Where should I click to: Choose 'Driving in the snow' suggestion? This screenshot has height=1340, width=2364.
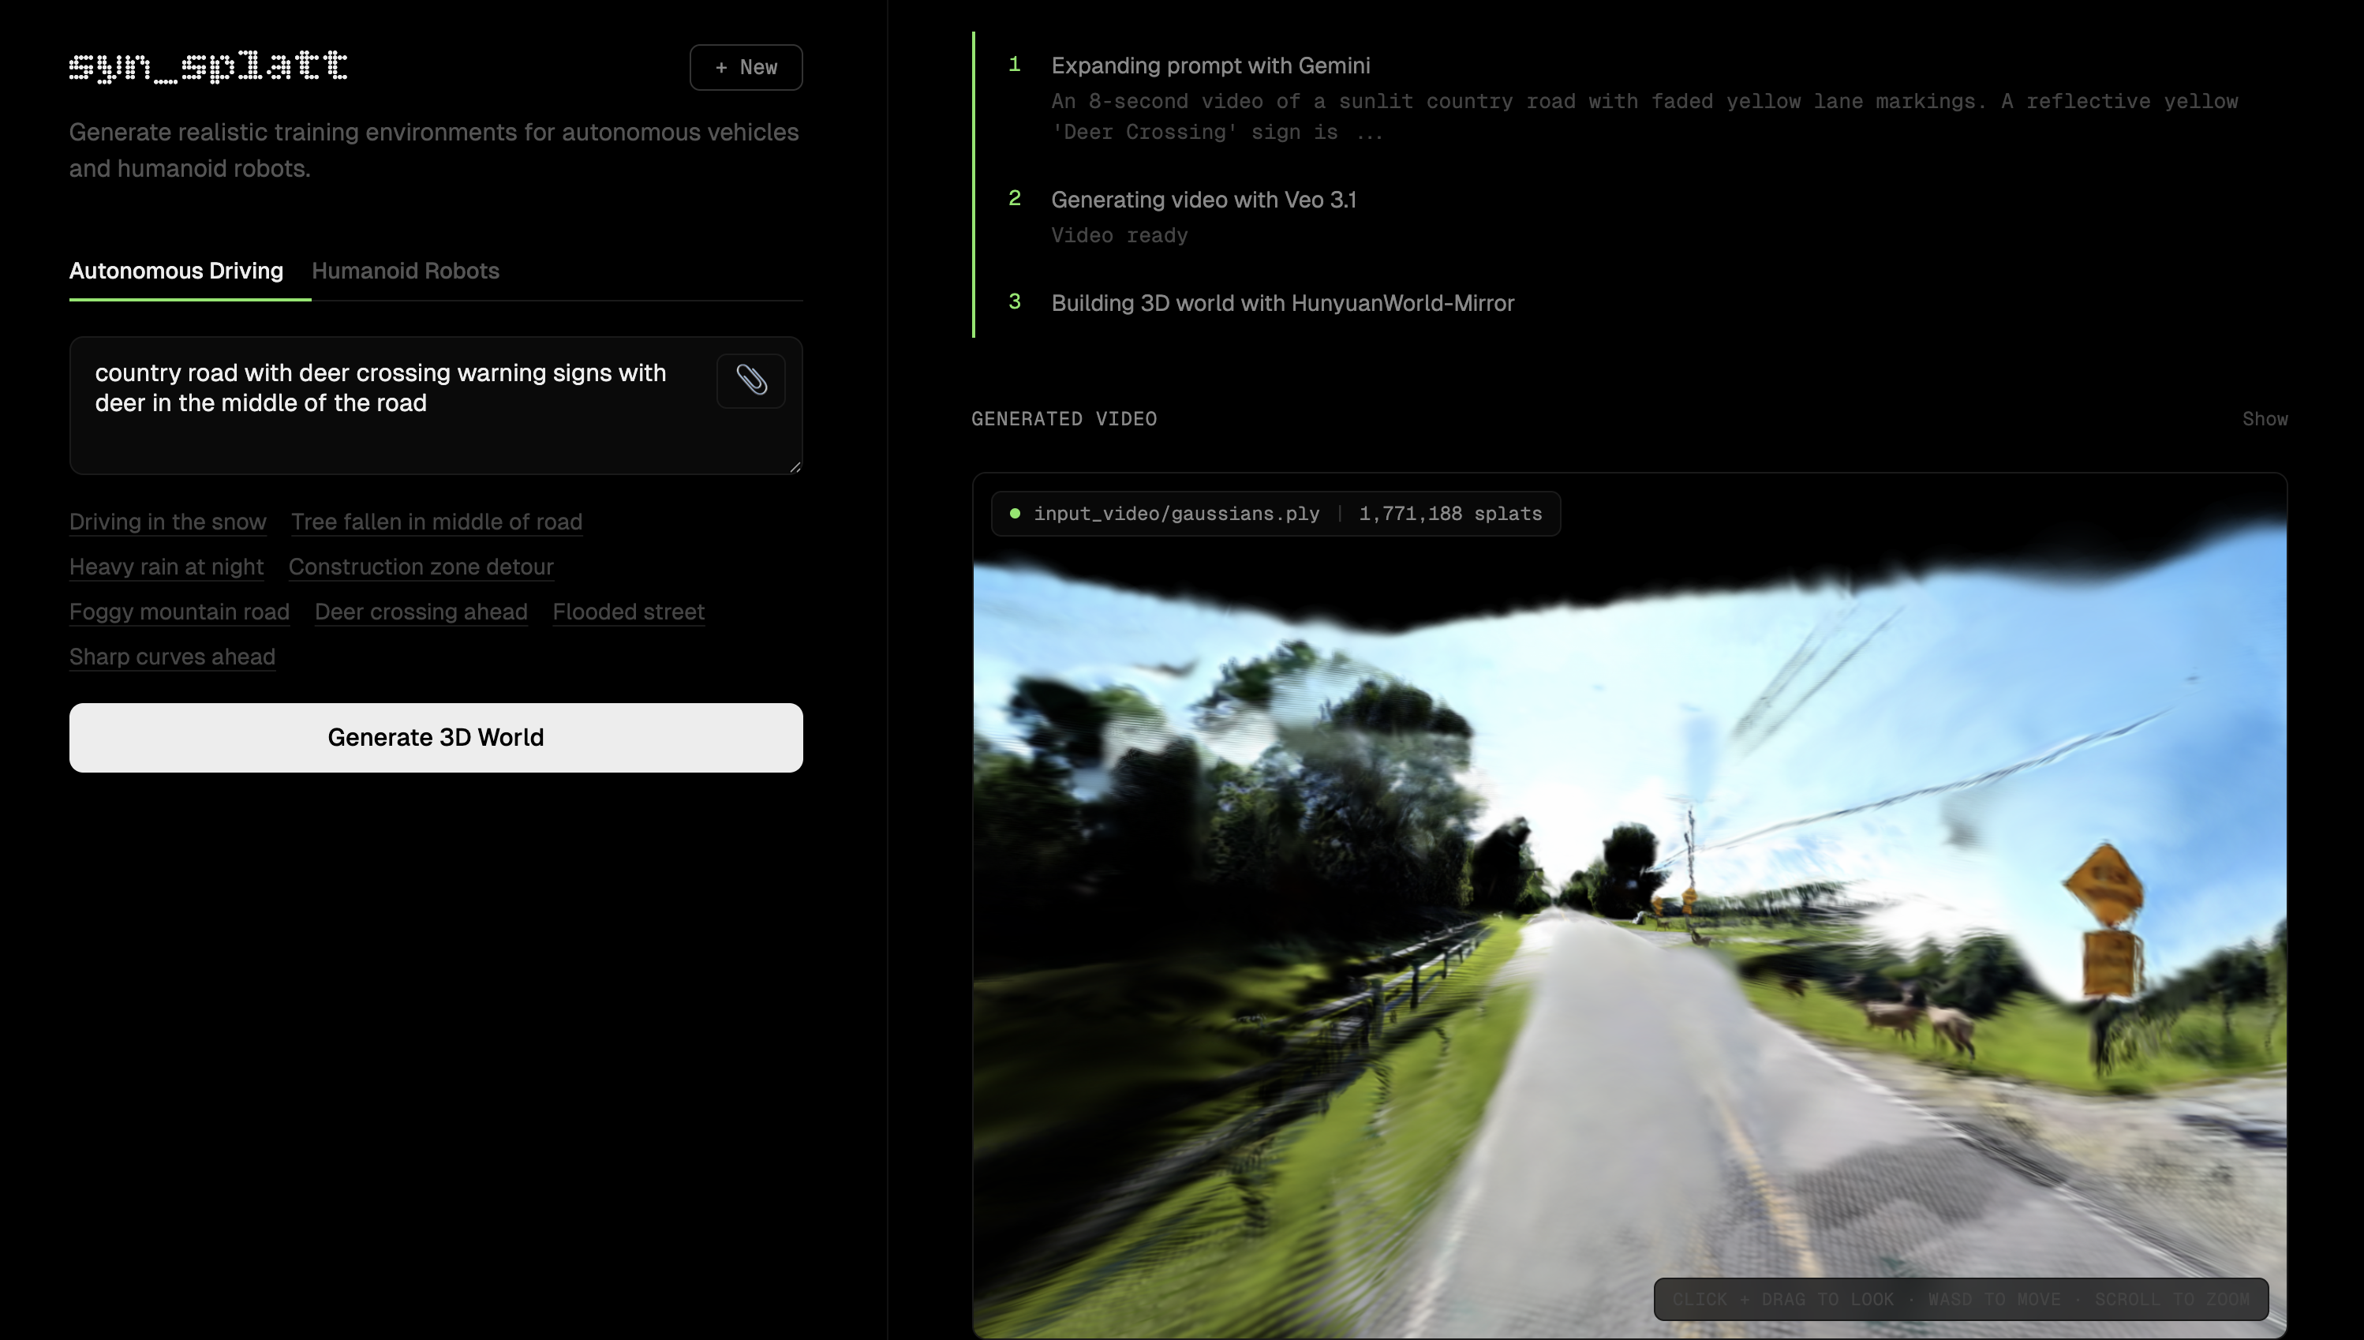[167, 522]
